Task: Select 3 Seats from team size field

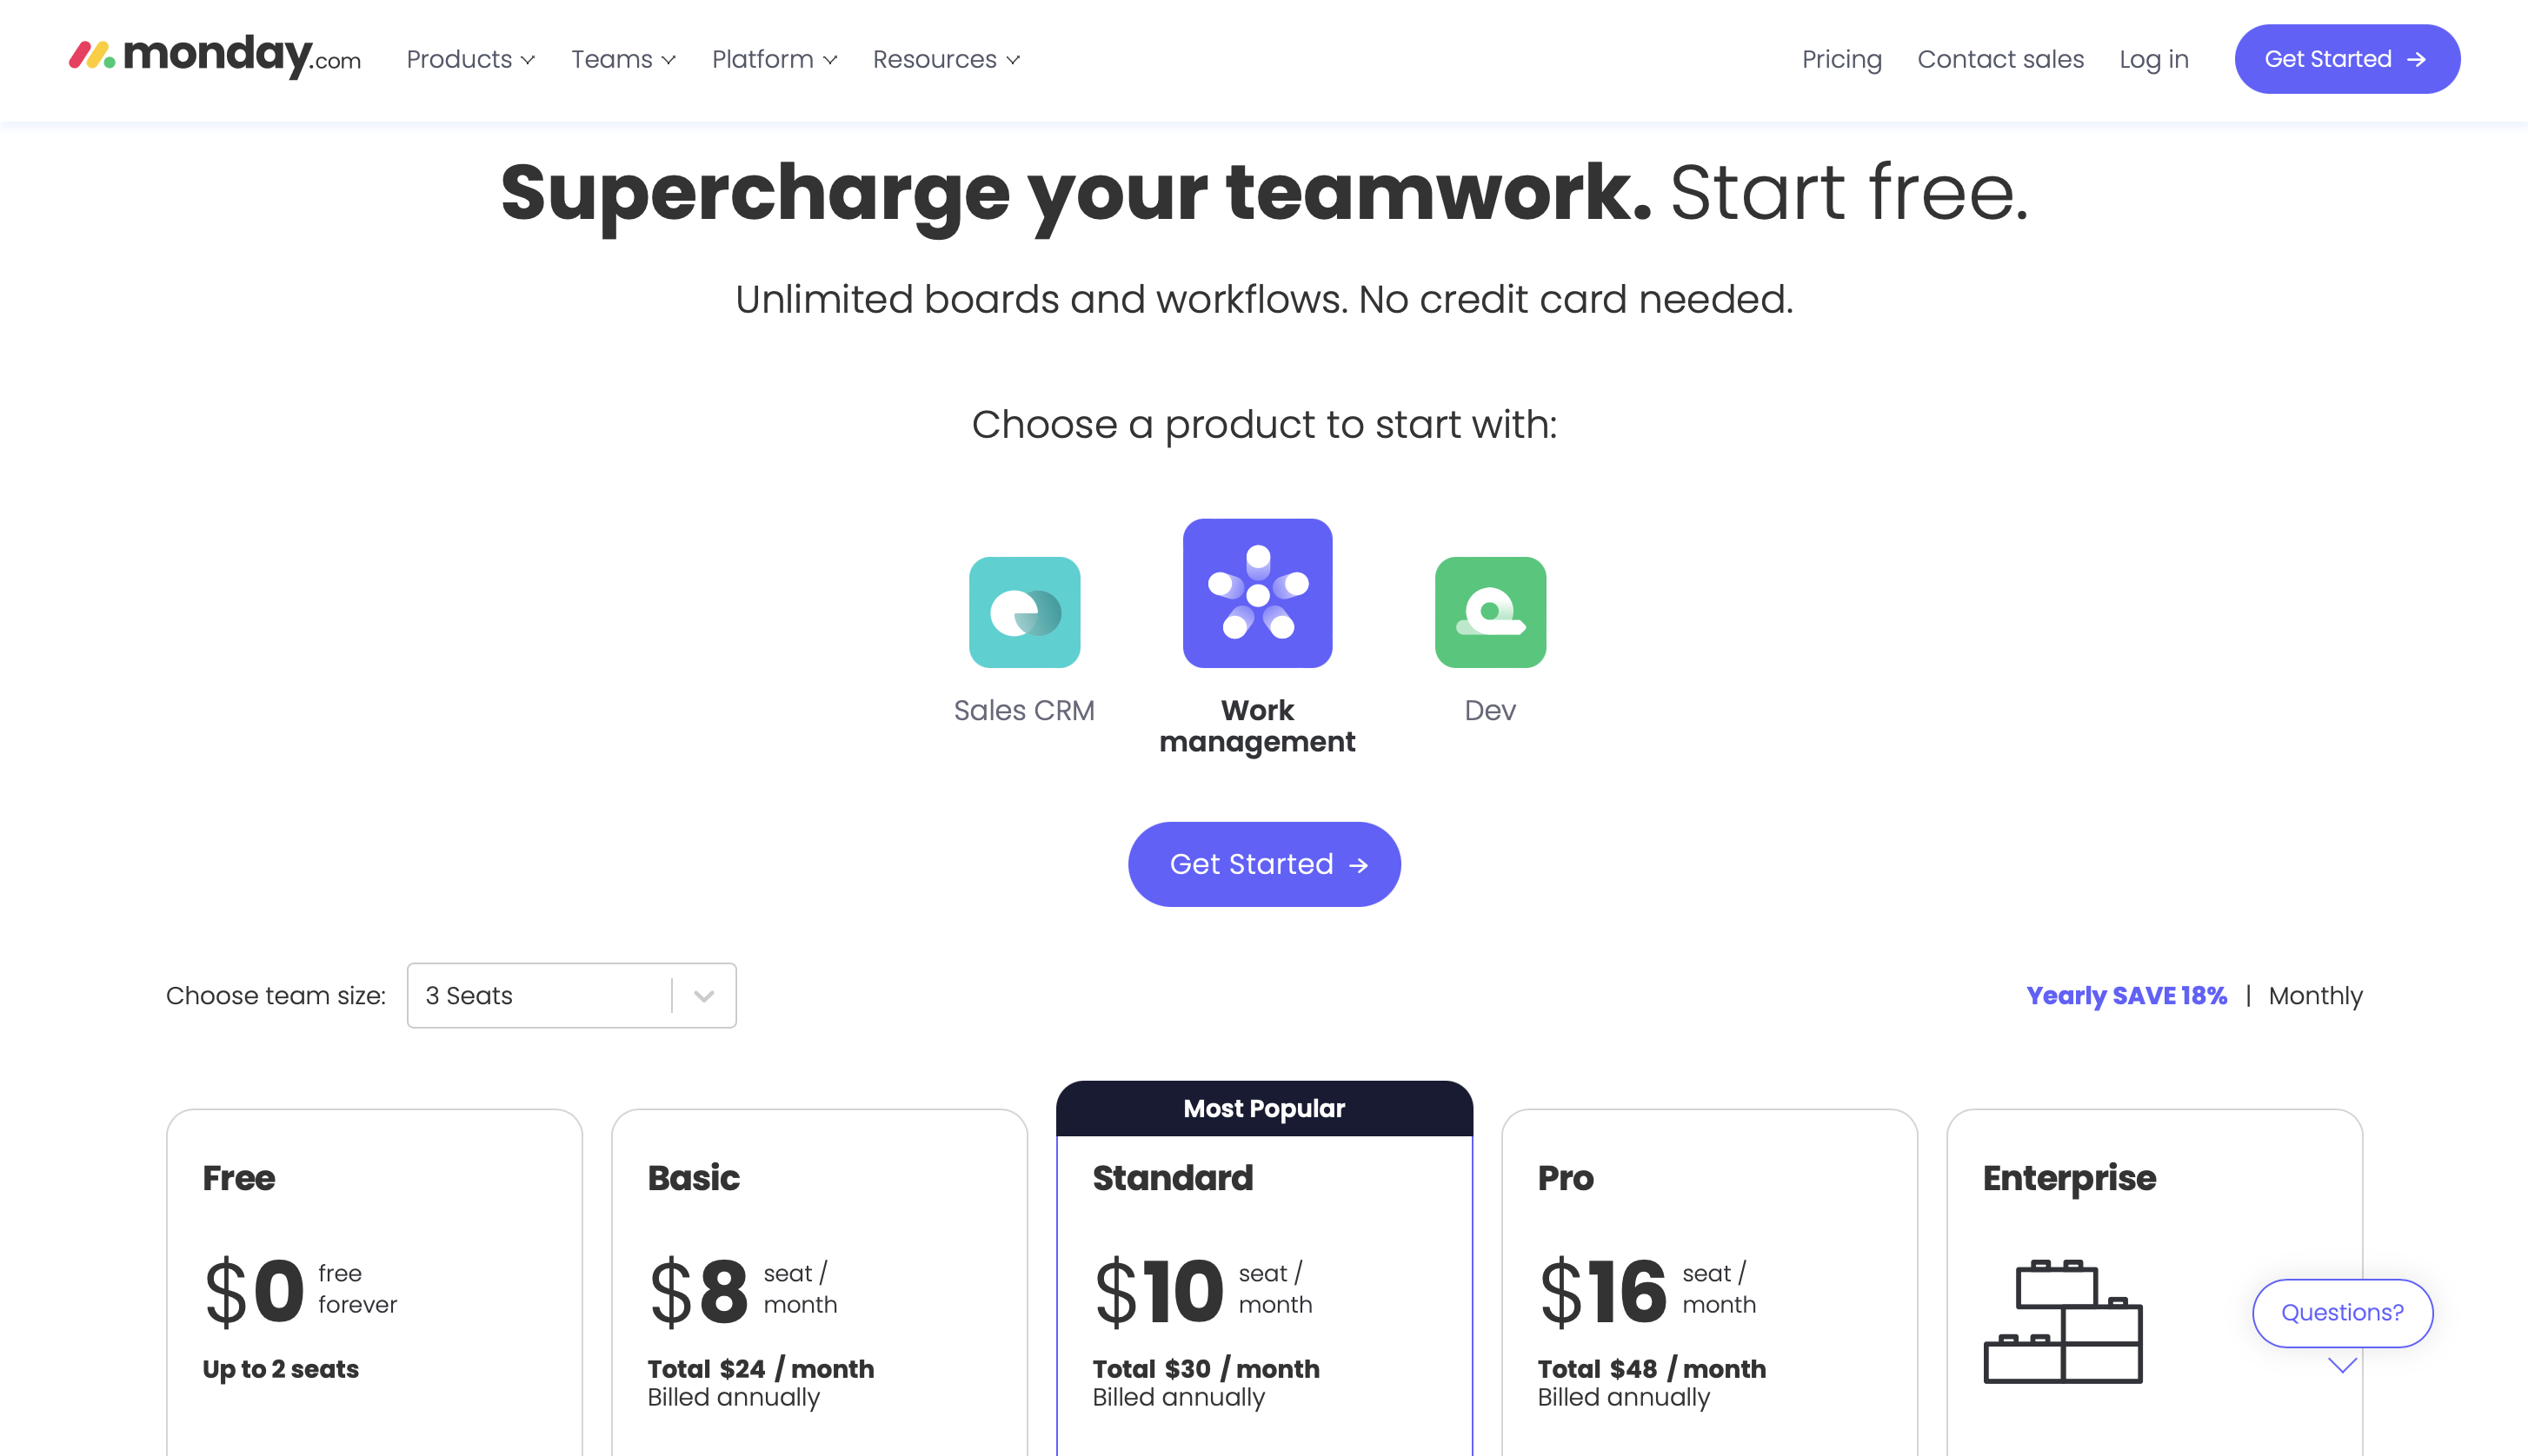Action: pos(571,995)
